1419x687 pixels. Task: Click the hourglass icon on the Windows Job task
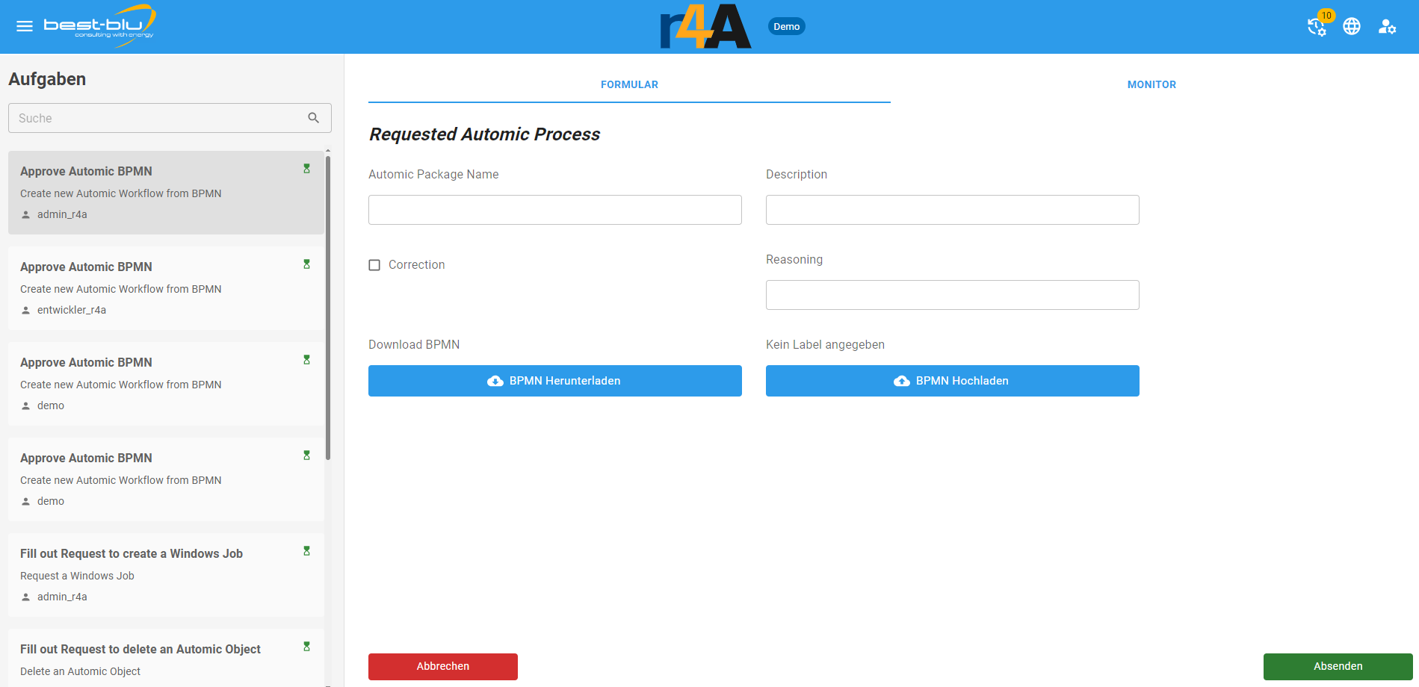(306, 551)
